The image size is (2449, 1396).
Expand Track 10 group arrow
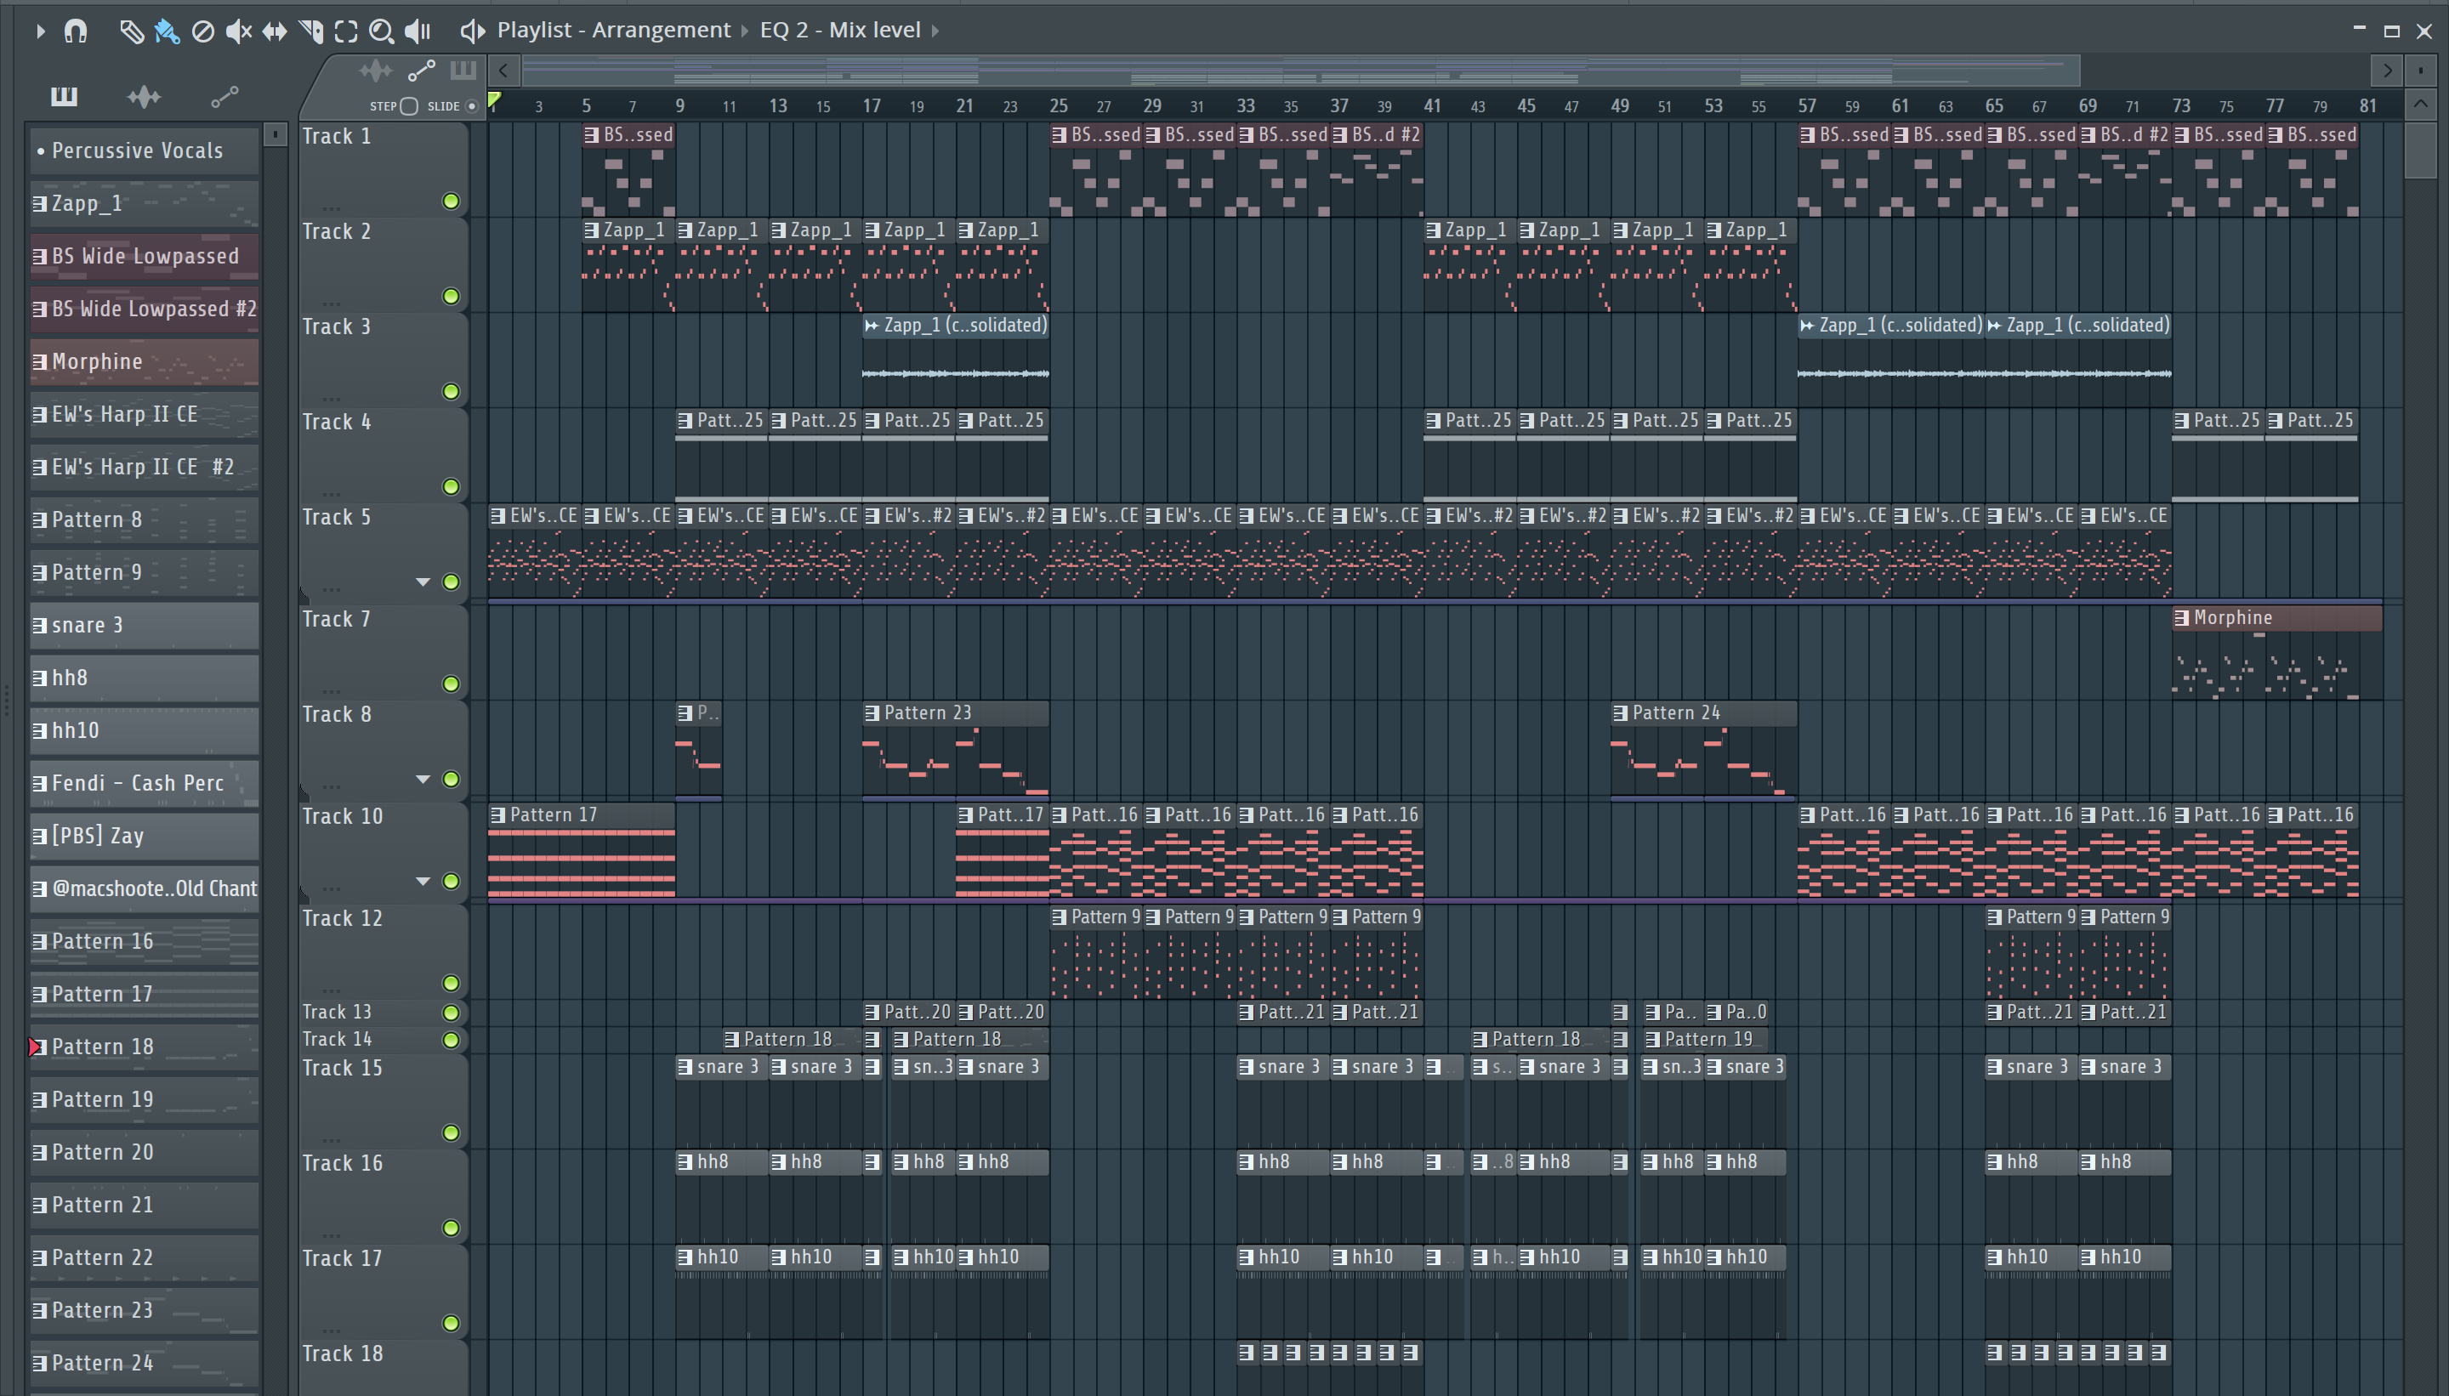point(423,881)
